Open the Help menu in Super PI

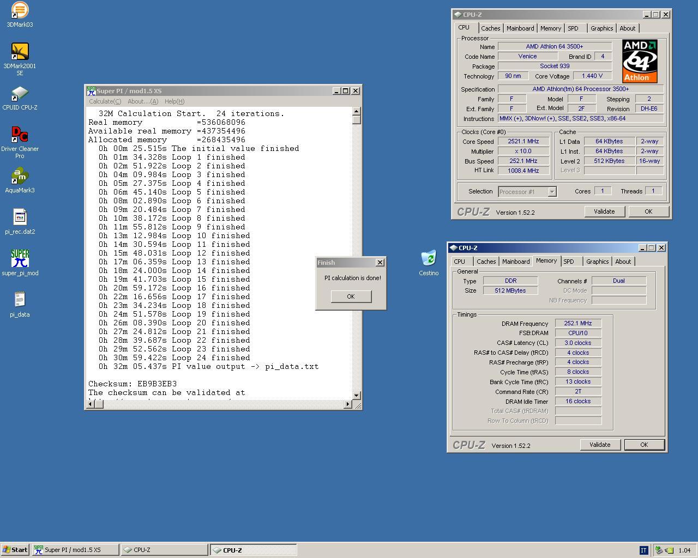174,101
